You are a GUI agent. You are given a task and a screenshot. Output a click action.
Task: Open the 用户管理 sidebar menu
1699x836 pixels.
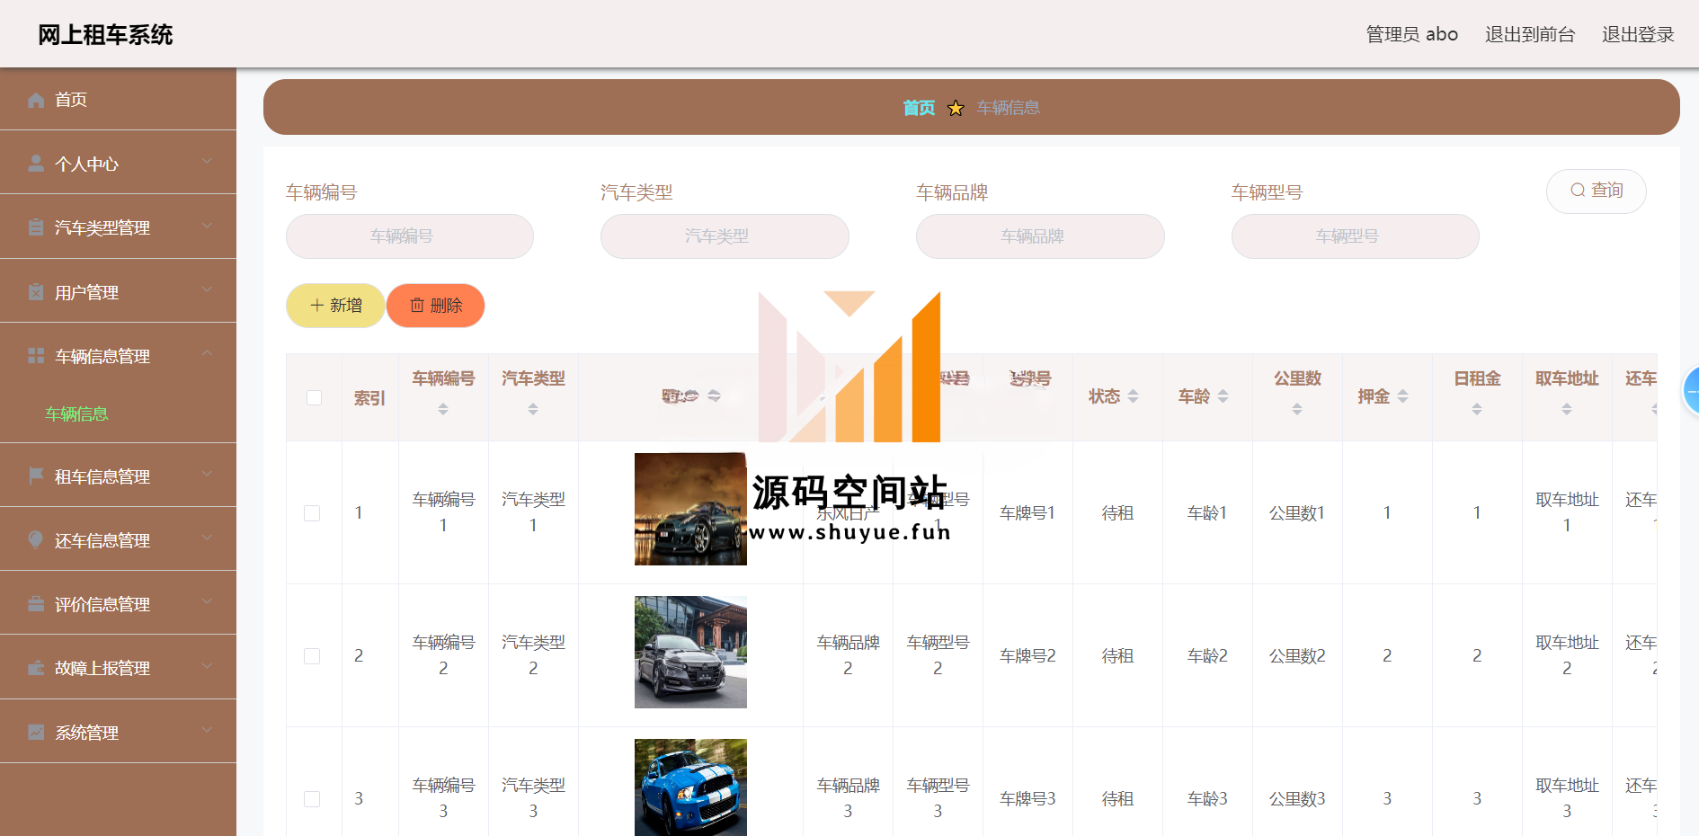click(x=118, y=292)
